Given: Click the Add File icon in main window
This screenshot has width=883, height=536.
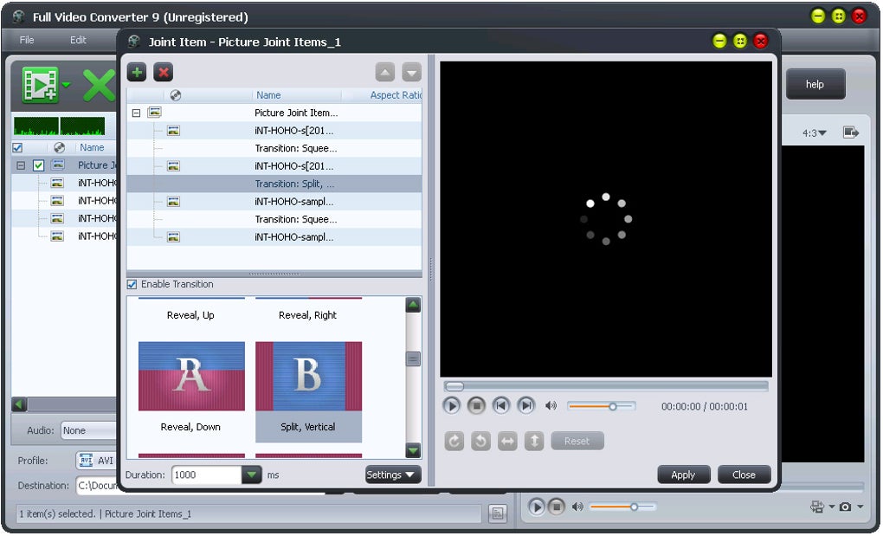Looking at the screenshot, I should 40,85.
